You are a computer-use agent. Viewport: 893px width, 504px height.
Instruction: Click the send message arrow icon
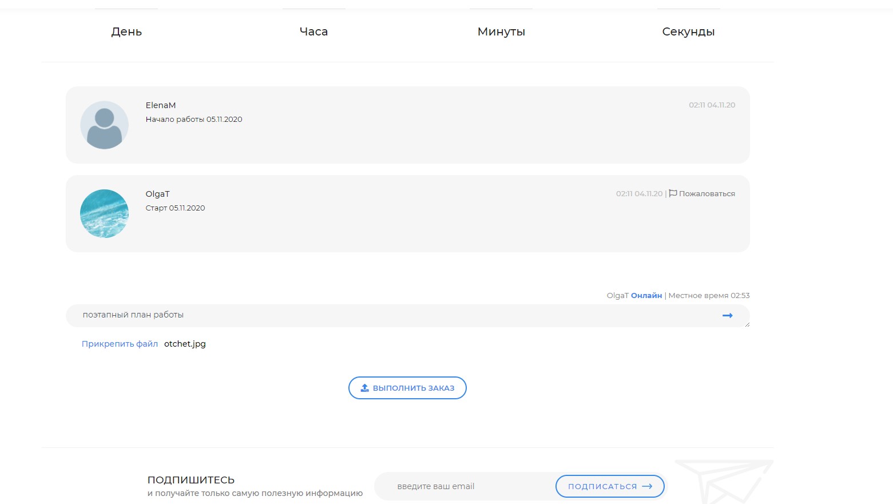click(727, 315)
